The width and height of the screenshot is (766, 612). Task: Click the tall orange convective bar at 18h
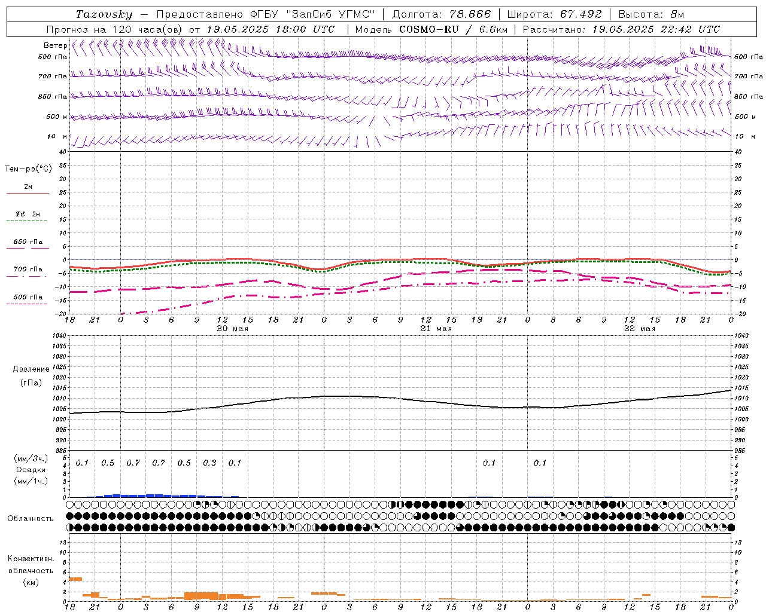click(75, 579)
